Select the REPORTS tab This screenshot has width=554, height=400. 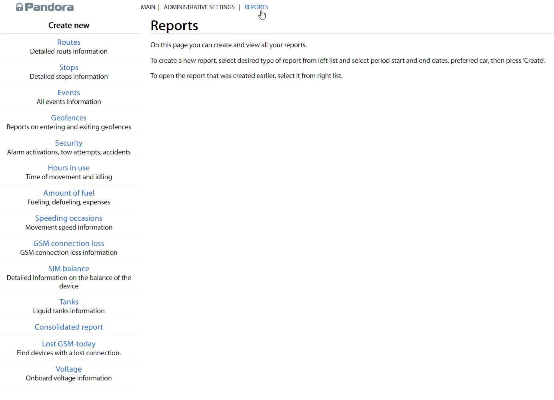(256, 7)
